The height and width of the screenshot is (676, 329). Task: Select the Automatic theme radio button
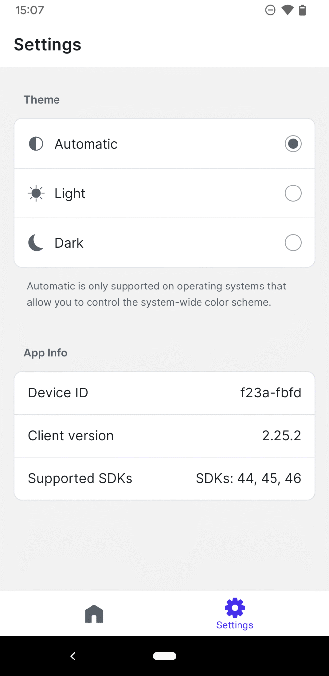click(x=293, y=144)
